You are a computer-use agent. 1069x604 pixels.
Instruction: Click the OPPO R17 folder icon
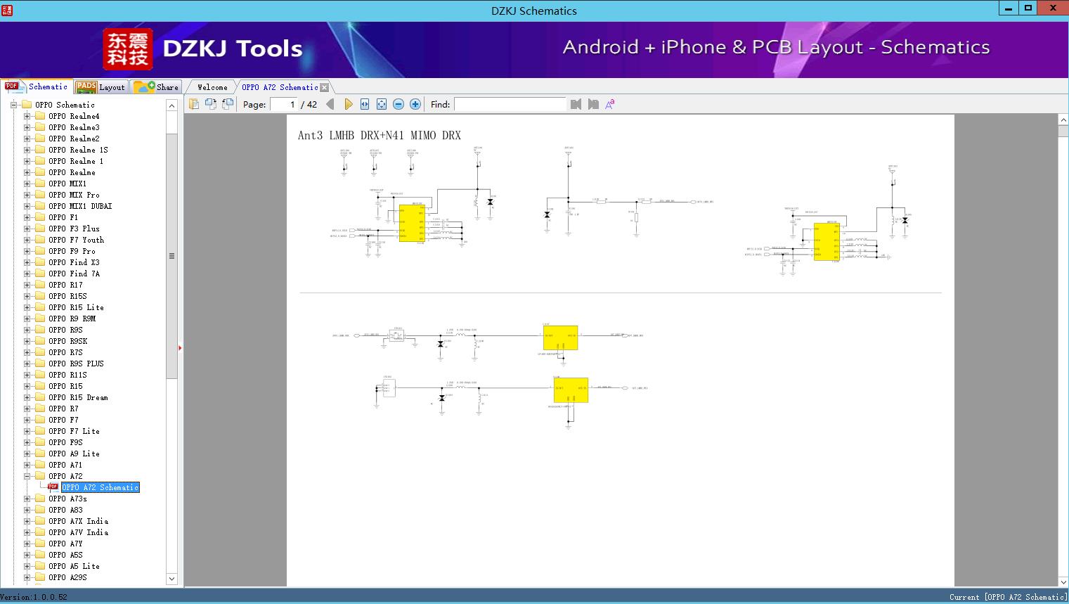click(x=40, y=285)
